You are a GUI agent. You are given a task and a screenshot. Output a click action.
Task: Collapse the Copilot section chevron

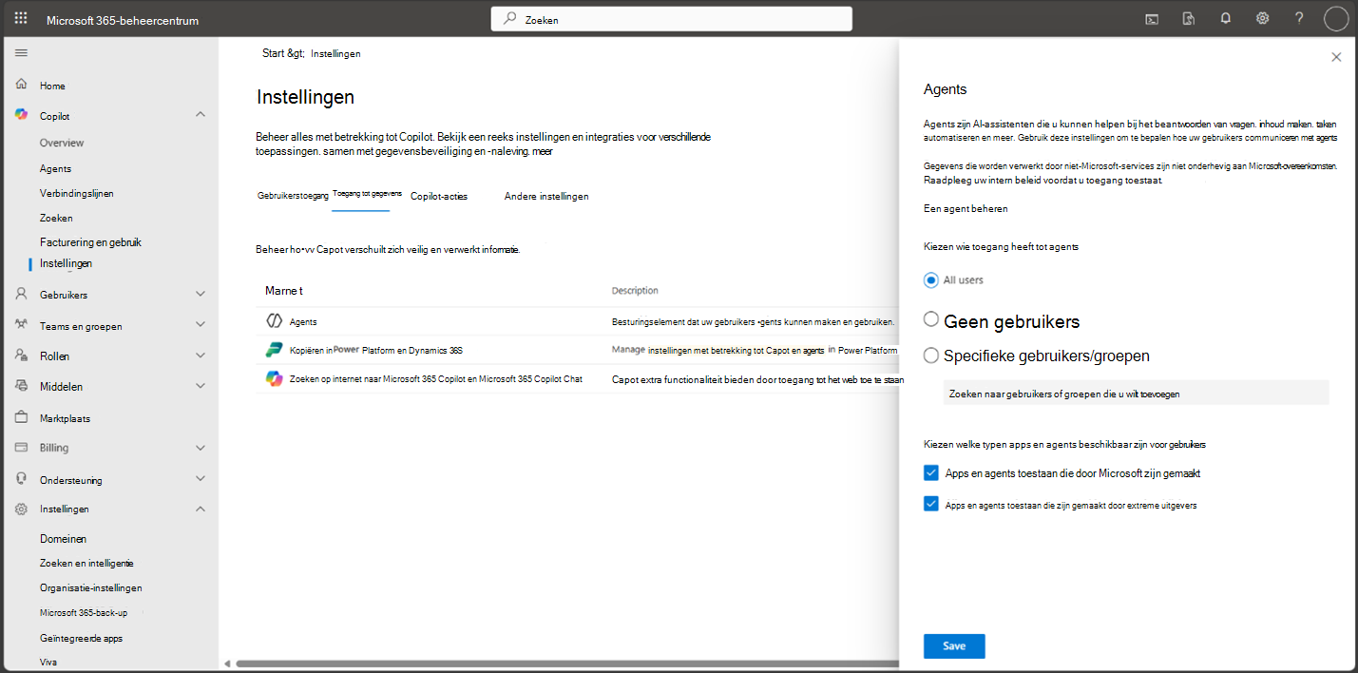(201, 115)
